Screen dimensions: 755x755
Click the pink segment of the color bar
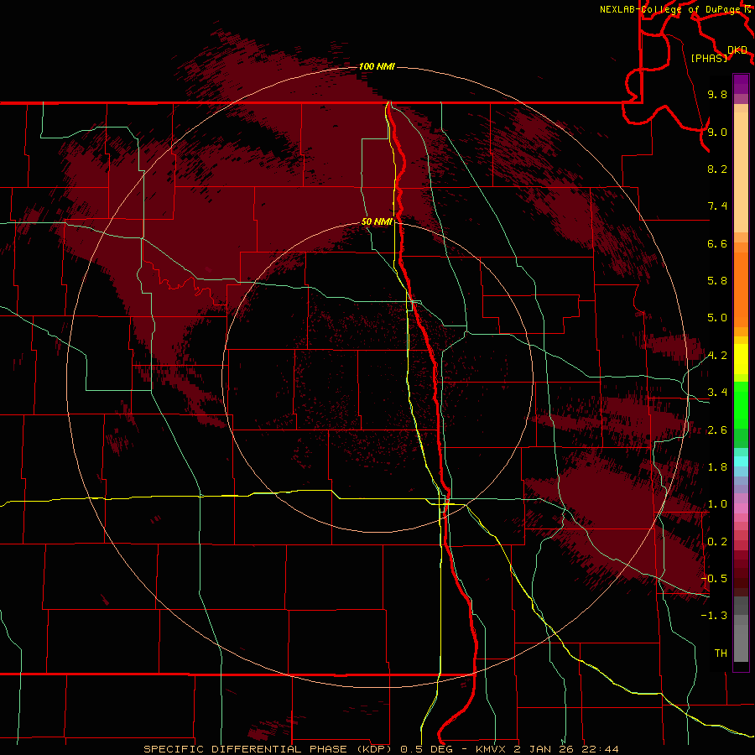pyautogui.click(x=741, y=508)
